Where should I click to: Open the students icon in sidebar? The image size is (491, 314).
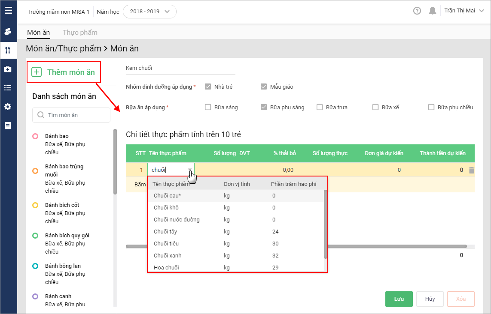(8, 31)
